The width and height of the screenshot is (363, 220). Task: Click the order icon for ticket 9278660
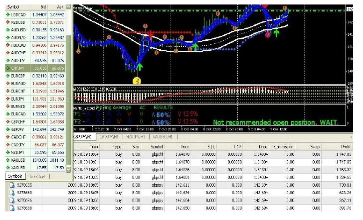tap(12, 193)
